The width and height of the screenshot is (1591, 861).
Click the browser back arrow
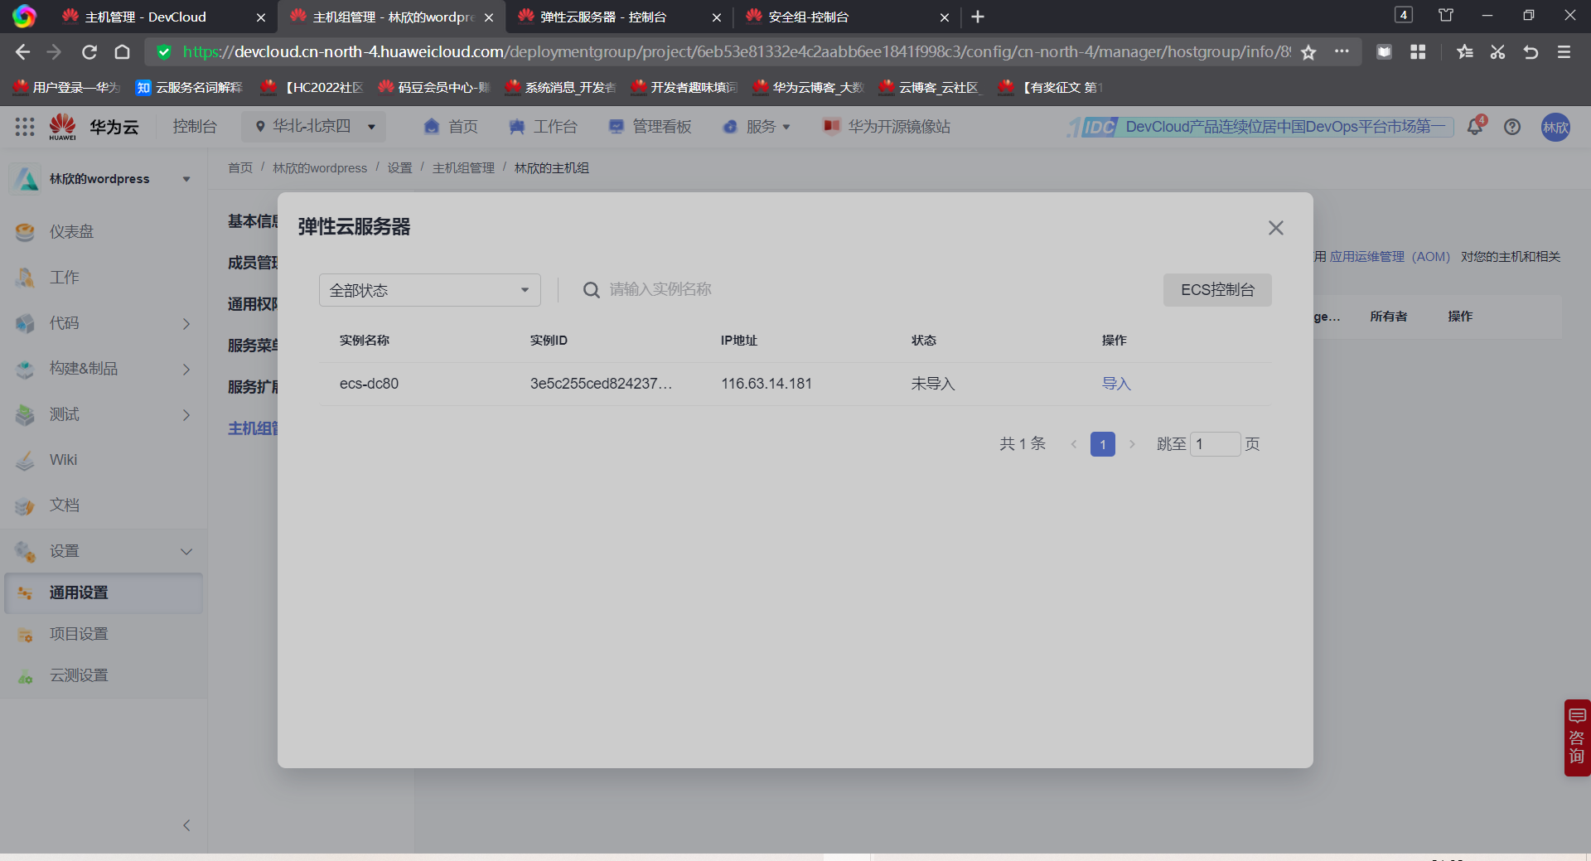tap(22, 52)
